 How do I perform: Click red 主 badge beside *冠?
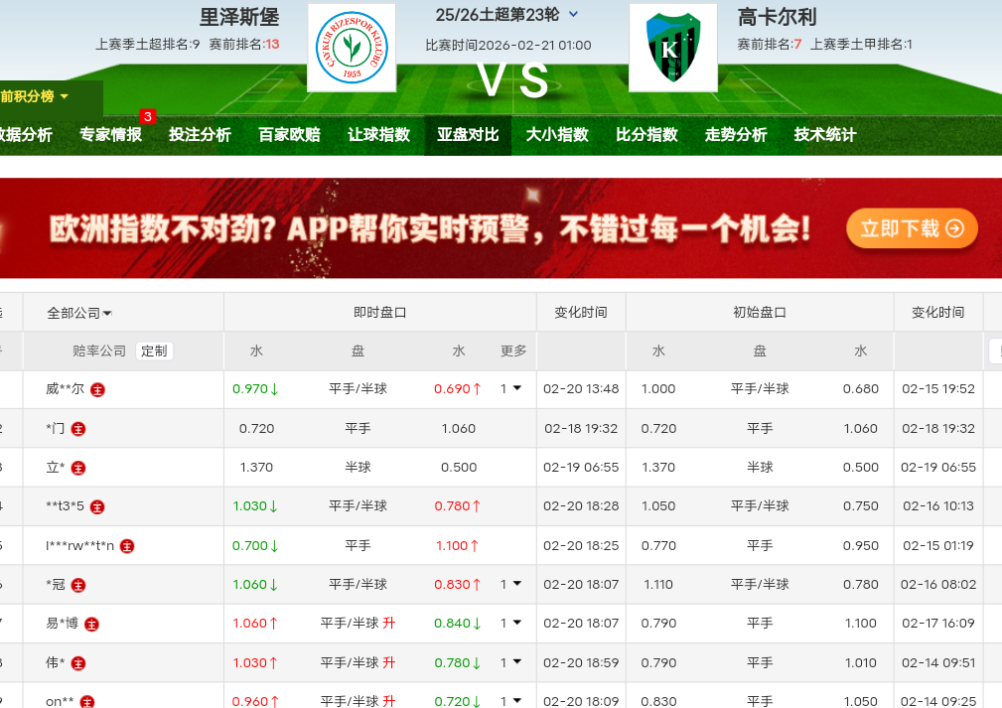tap(78, 585)
